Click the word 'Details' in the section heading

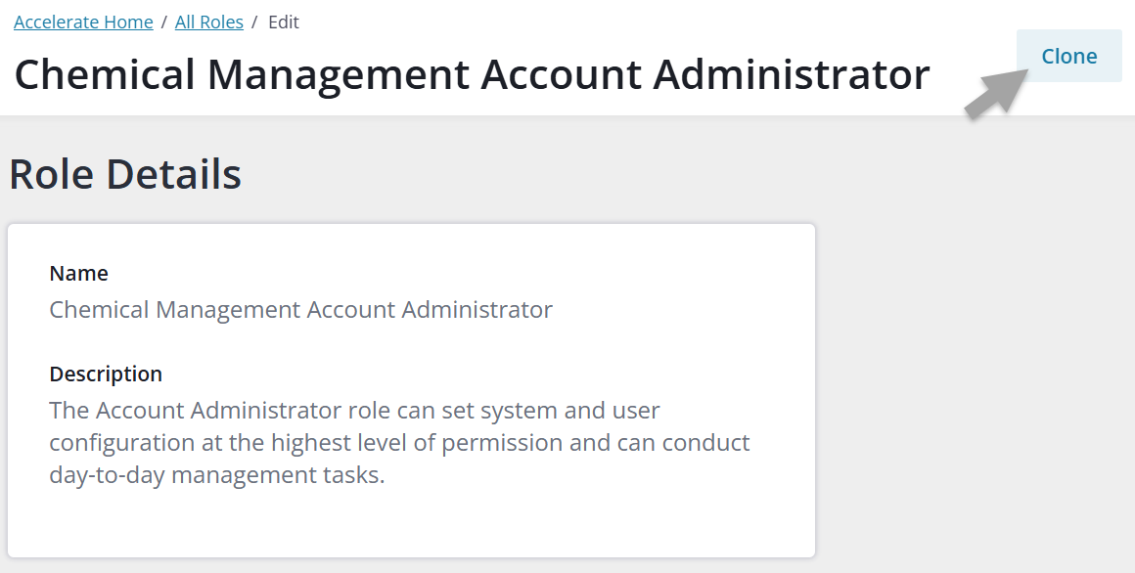173,174
